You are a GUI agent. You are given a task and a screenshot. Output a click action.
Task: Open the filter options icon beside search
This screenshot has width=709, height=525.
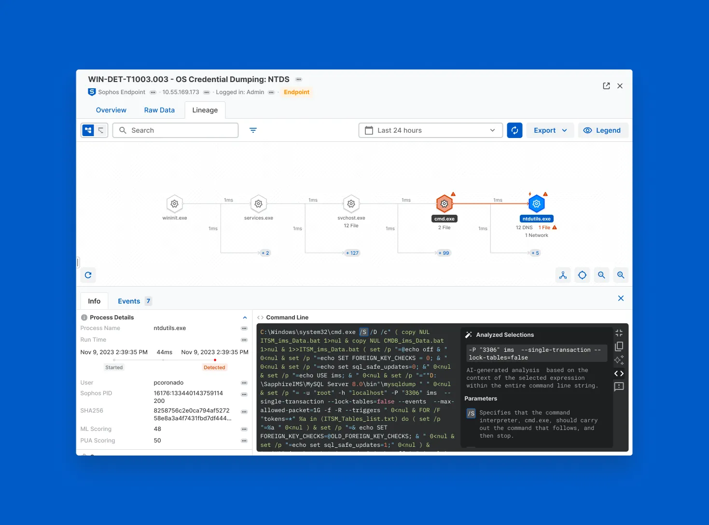(x=253, y=130)
